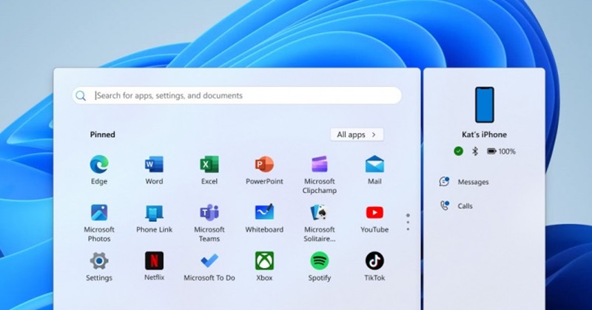Launch TikTok from pinned apps
The image size is (592, 310).
(x=374, y=266)
